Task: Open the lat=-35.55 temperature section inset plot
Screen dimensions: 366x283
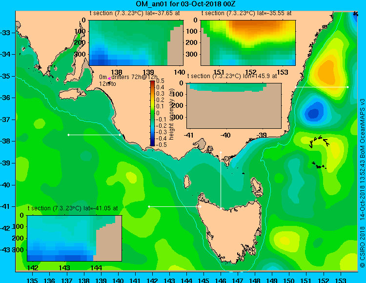Action: click(x=248, y=43)
